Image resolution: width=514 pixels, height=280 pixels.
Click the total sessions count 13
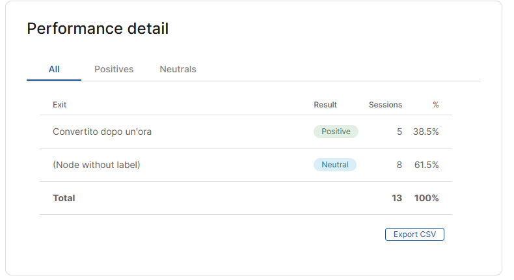397,198
